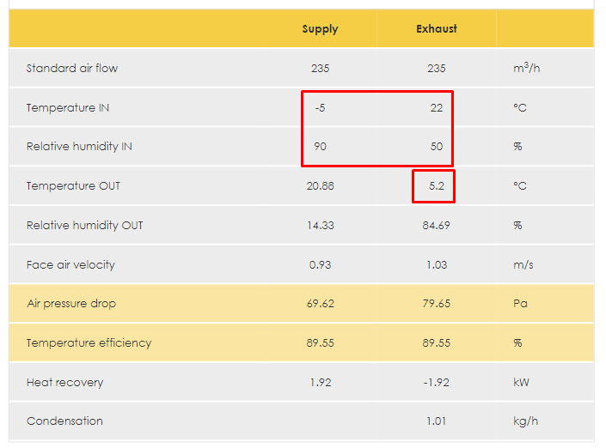Select the Relative humidity OUT label

click(84, 226)
